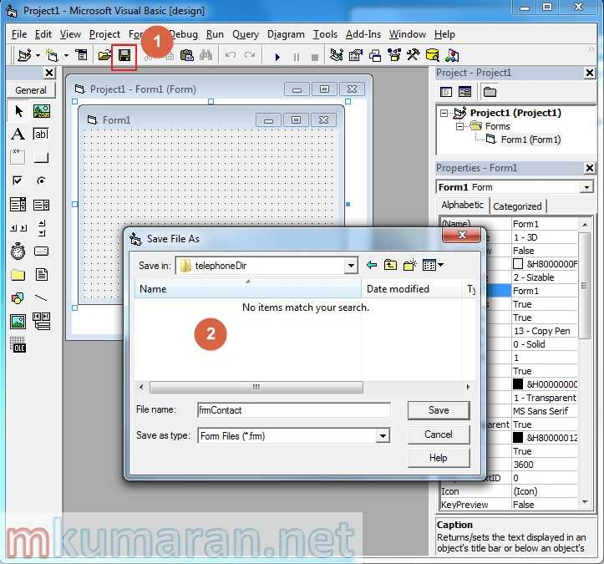Open the Properties Window toolbar icon

pyautogui.click(x=356, y=55)
